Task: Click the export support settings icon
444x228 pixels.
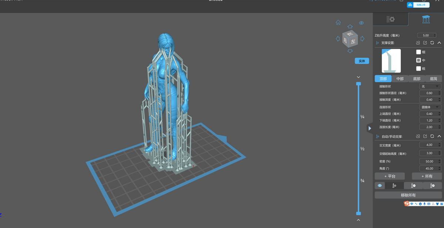Action: (425, 43)
